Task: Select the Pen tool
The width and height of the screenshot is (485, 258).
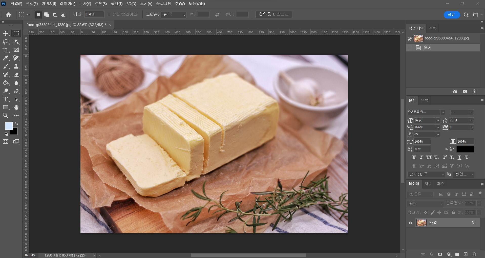Action: 16,91
